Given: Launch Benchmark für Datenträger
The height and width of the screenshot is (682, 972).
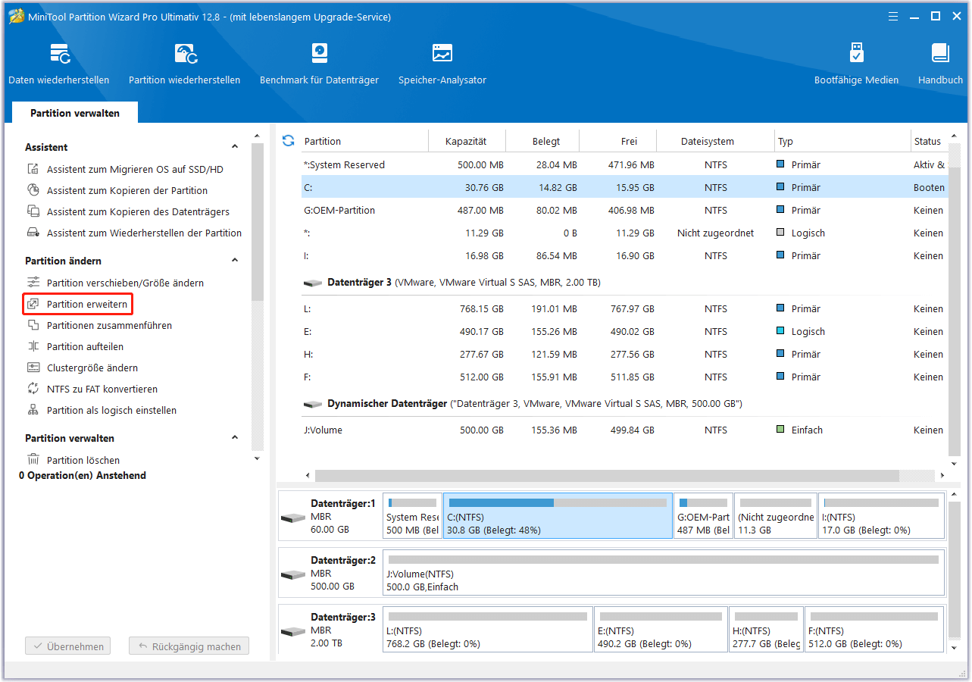Looking at the screenshot, I should point(319,64).
